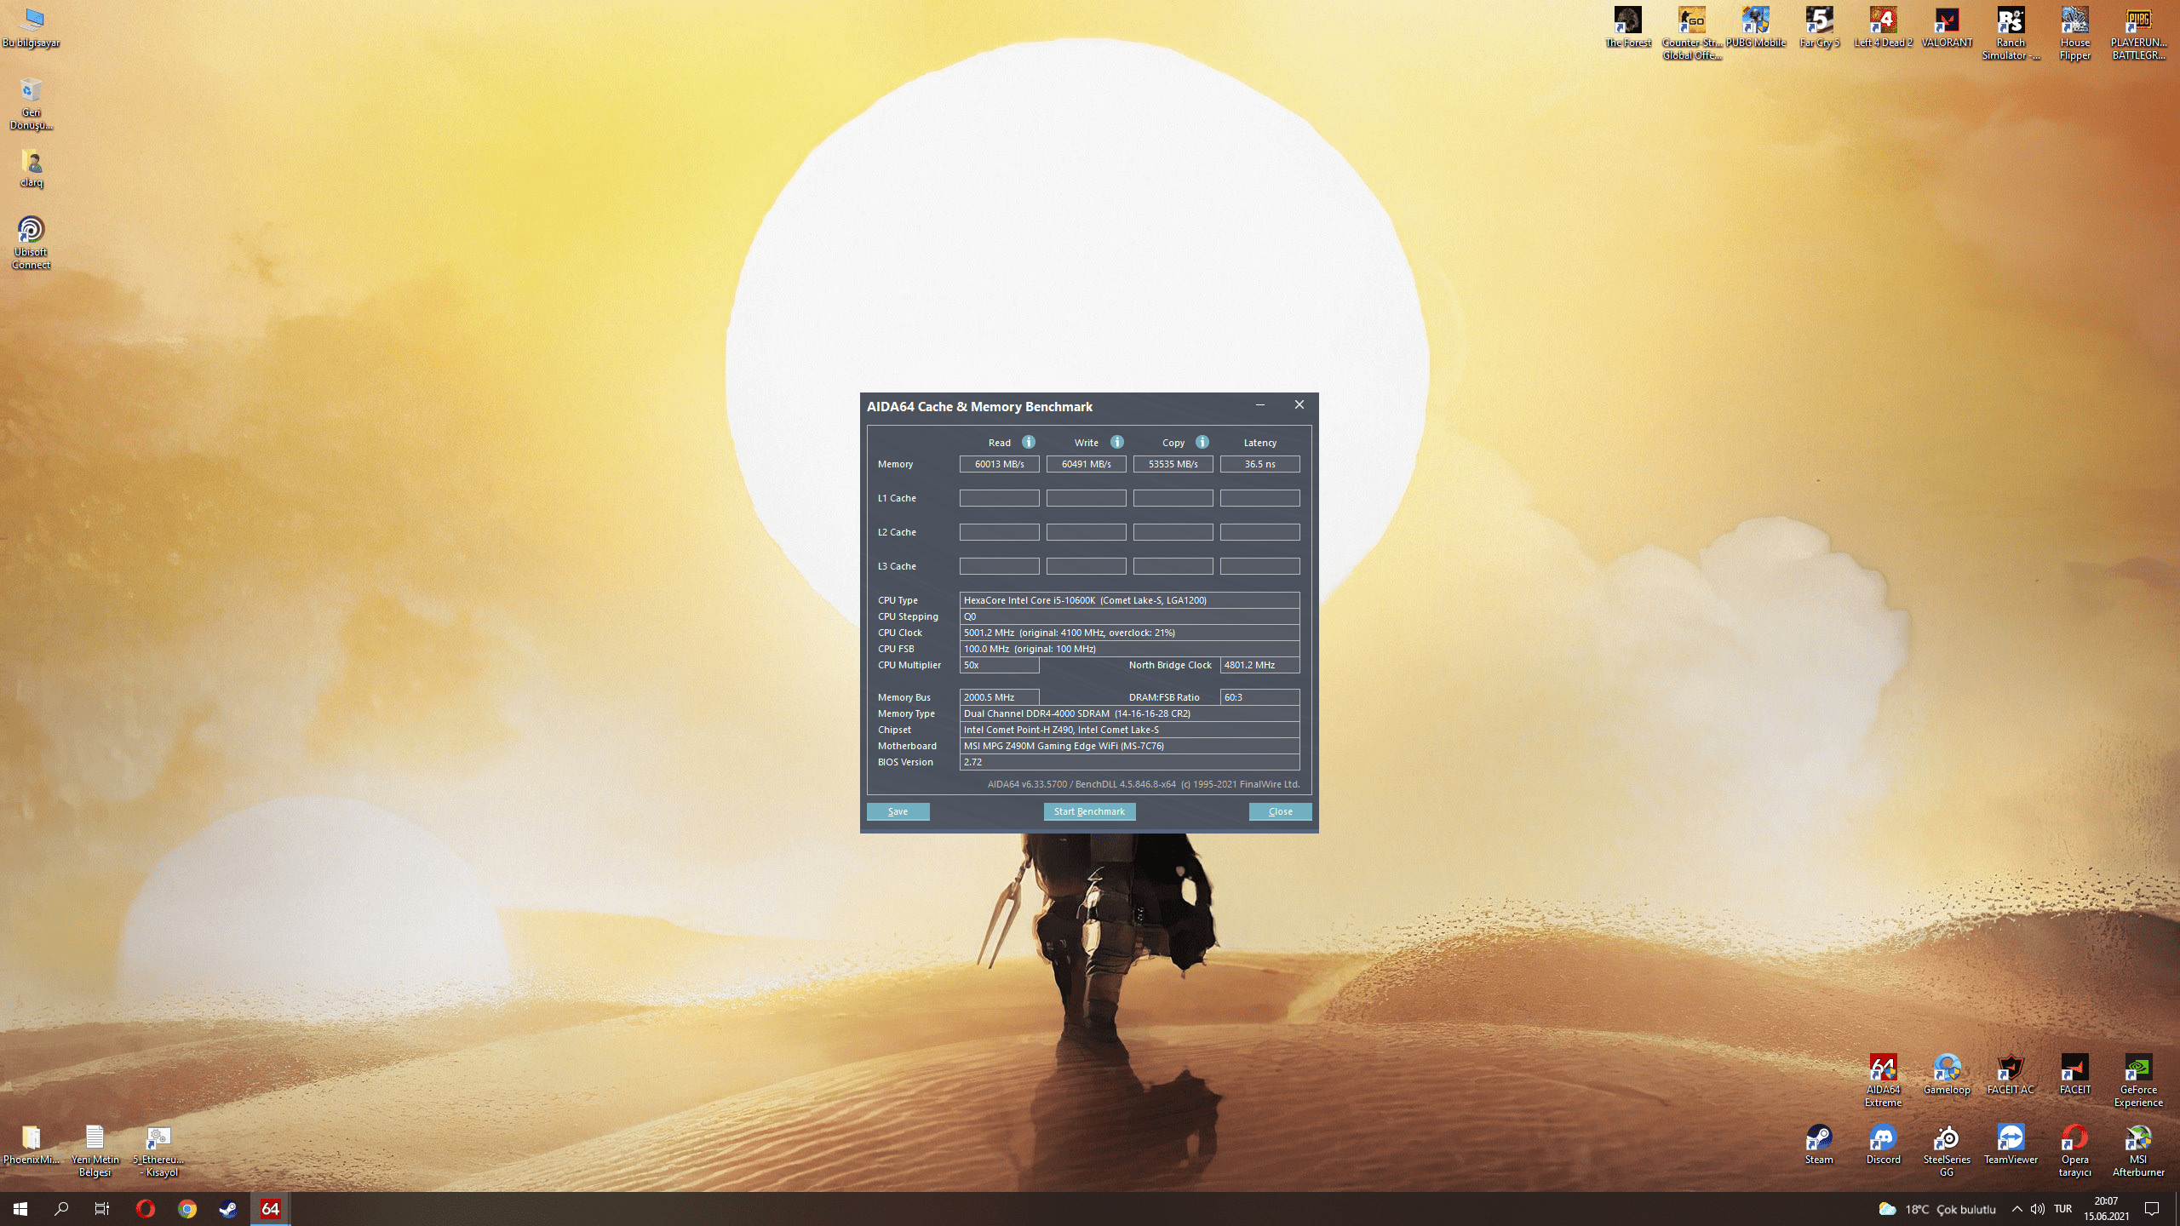Open PhoenixMiner folder on desktop
Image resolution: width=2180 pixels, height=1226 pixels.
click(32, 1144)
